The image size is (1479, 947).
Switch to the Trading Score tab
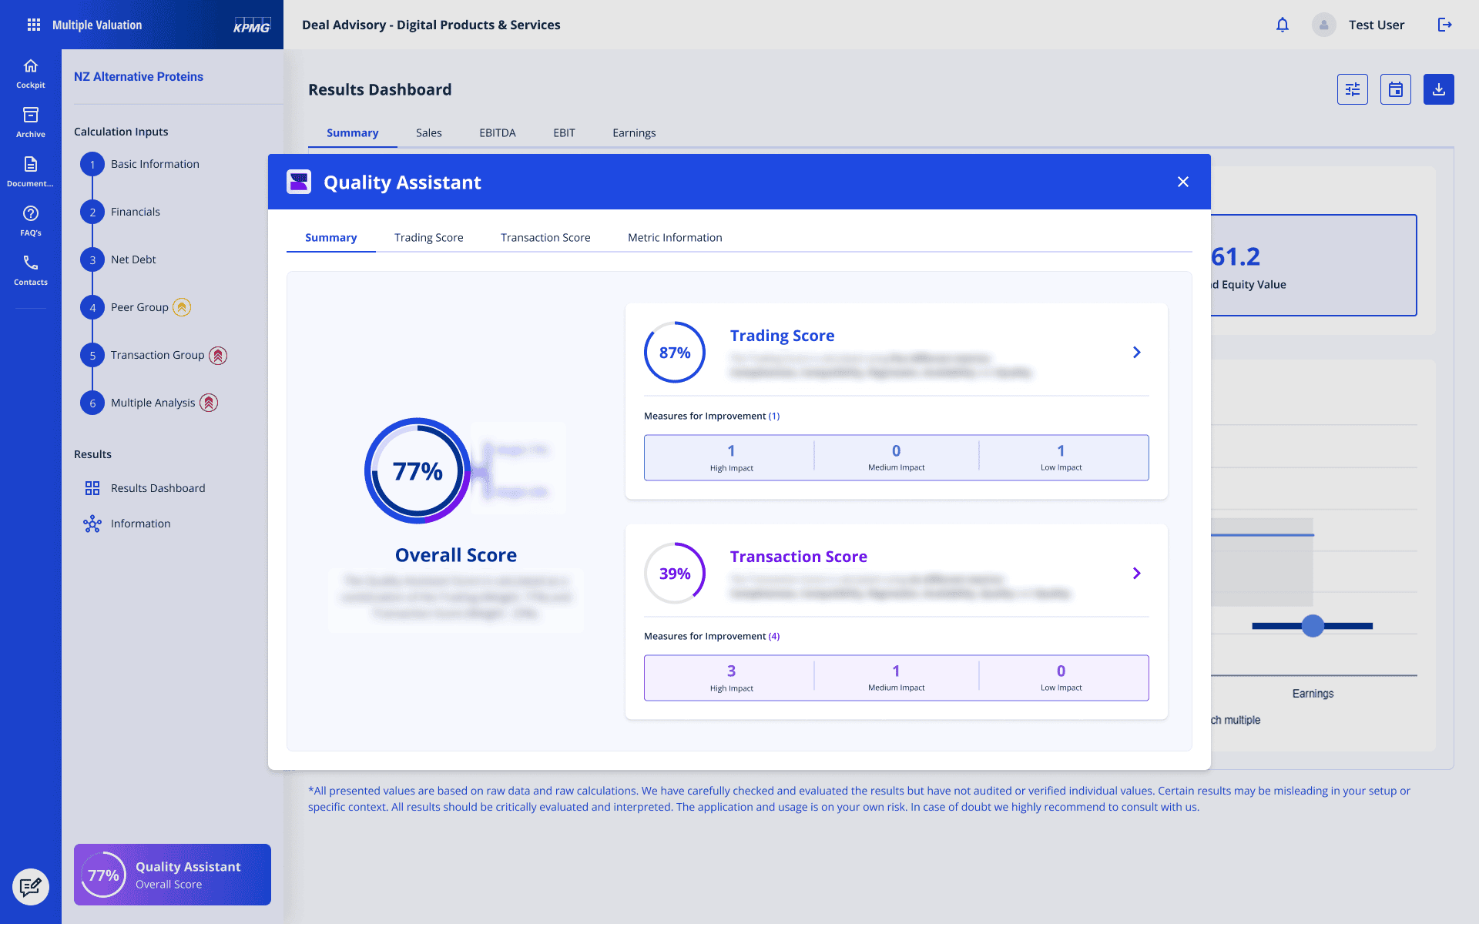coord(429,237)
